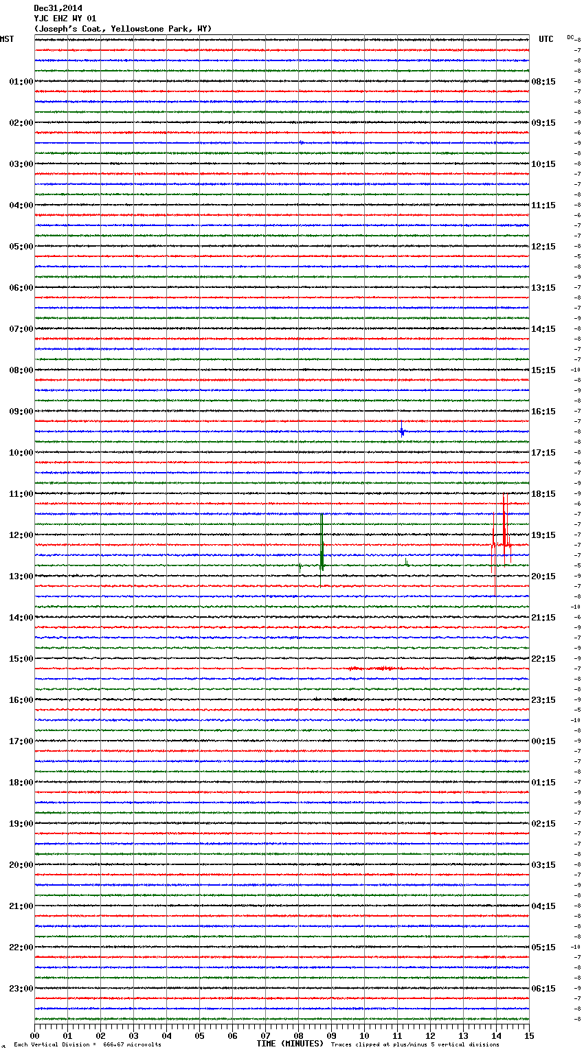
Task: Click the 16:15 UTC time label
Action: pos(543,412)
